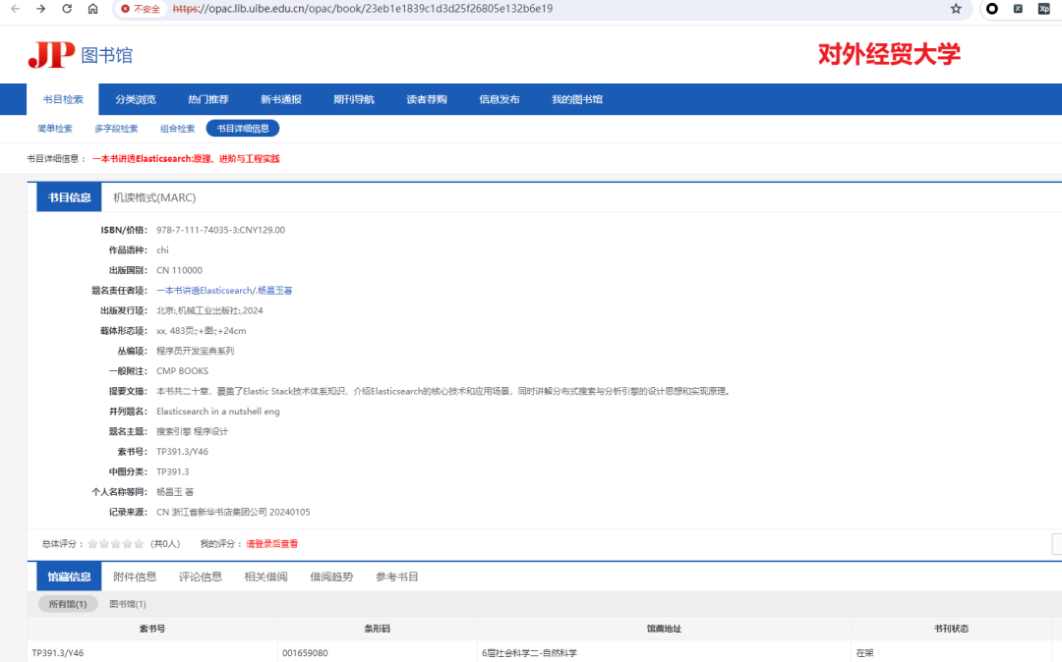Go to 多字段检索 sub-link
1062x662 pixels.
[116, 129]
